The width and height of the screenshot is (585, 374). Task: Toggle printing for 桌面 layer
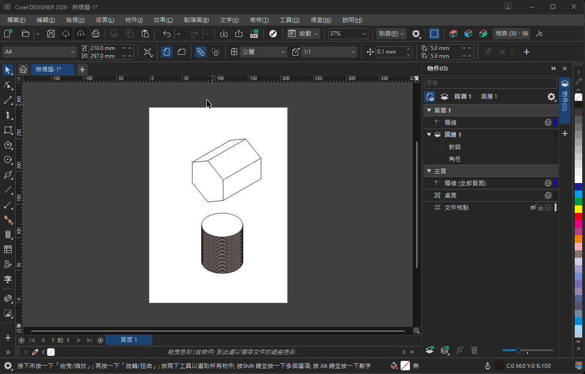click(548, 196)
